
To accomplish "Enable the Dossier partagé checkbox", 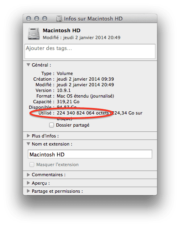I will pyautogui.click(x=52, y=125).
